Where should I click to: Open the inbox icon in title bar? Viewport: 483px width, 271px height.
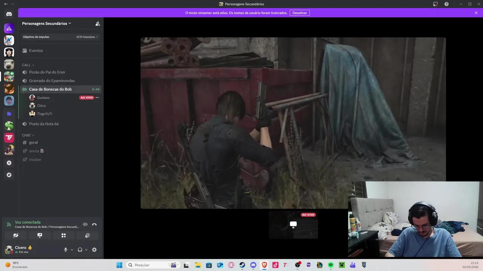435,4
